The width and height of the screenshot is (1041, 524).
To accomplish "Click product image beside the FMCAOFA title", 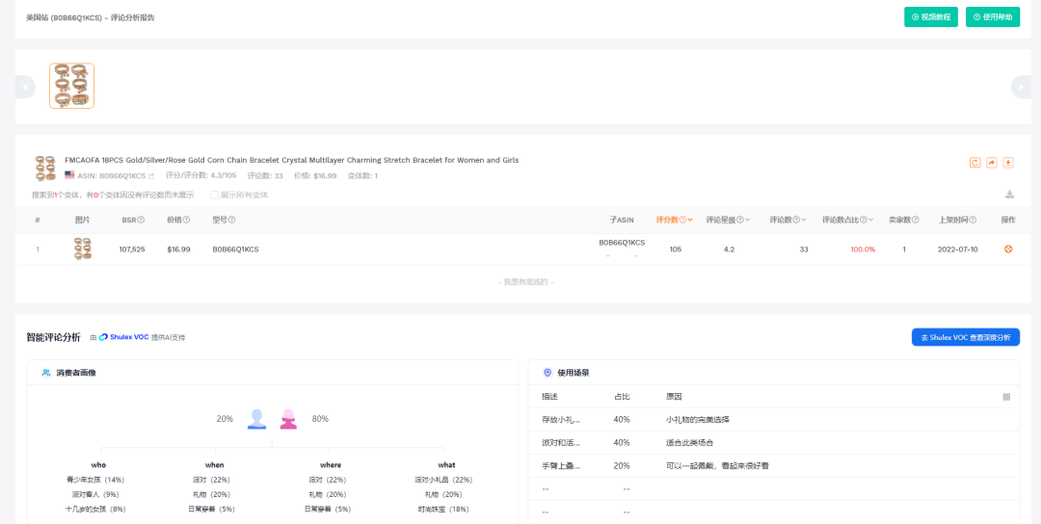I will pyautogui.click(x=46, y=169).
